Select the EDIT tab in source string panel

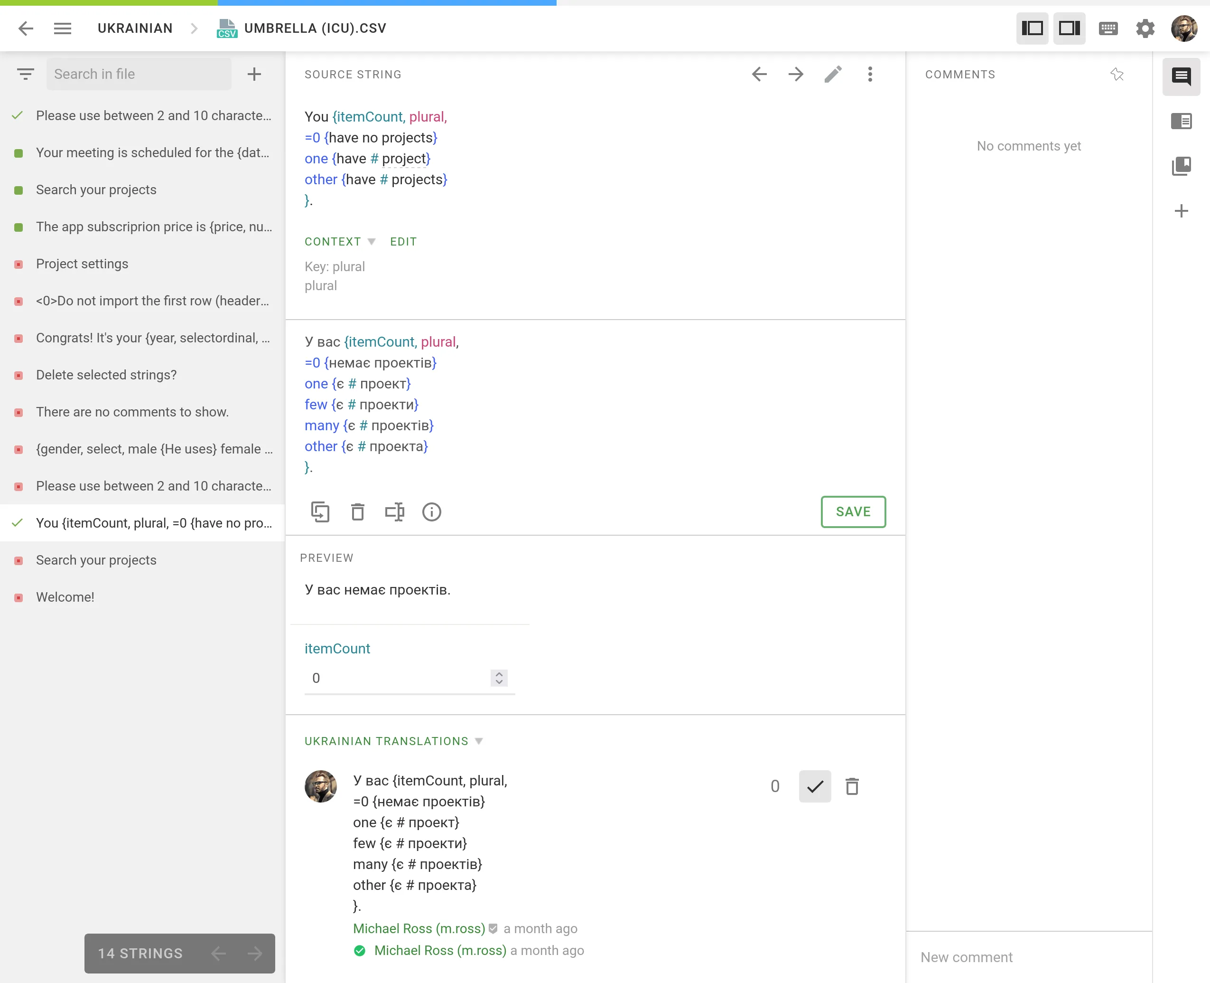pyautogui.click(x=403, y=241)
